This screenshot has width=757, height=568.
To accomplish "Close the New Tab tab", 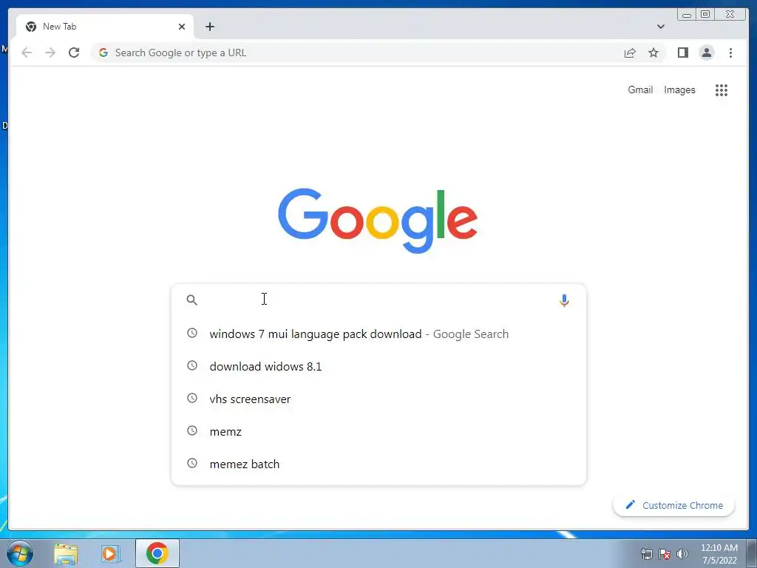I will point(182,27).
